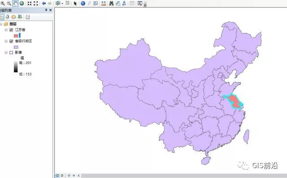This screenshot has height=178, width=287.
Task: Switch to Layout View button
Action: coord(62,175)
